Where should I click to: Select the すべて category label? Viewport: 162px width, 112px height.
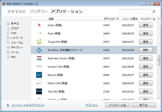tap(15, 24)
